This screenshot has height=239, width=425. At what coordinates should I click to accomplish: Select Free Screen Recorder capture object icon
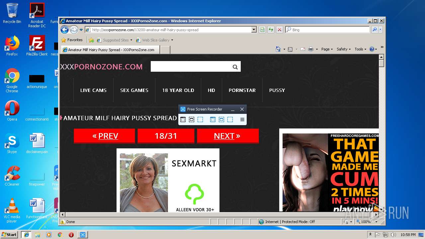(x=192, y=119)
